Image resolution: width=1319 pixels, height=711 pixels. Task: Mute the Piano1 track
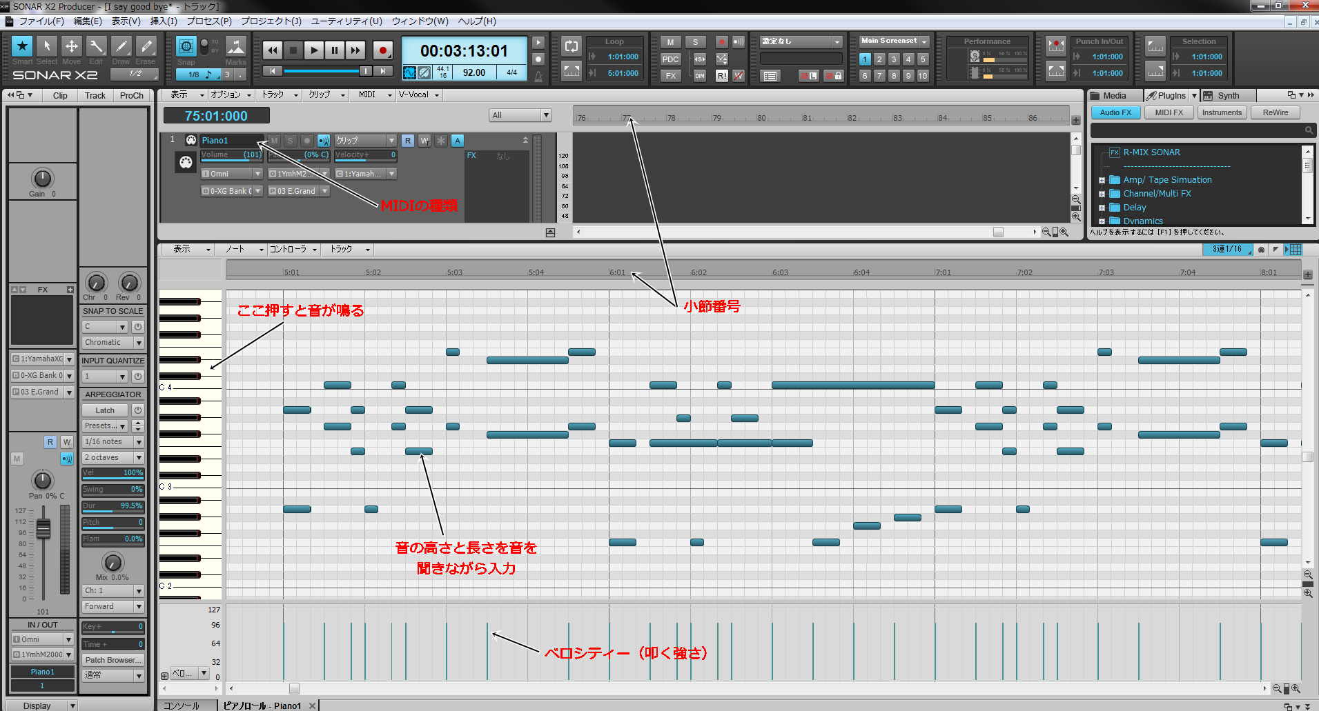pos(274,141)
